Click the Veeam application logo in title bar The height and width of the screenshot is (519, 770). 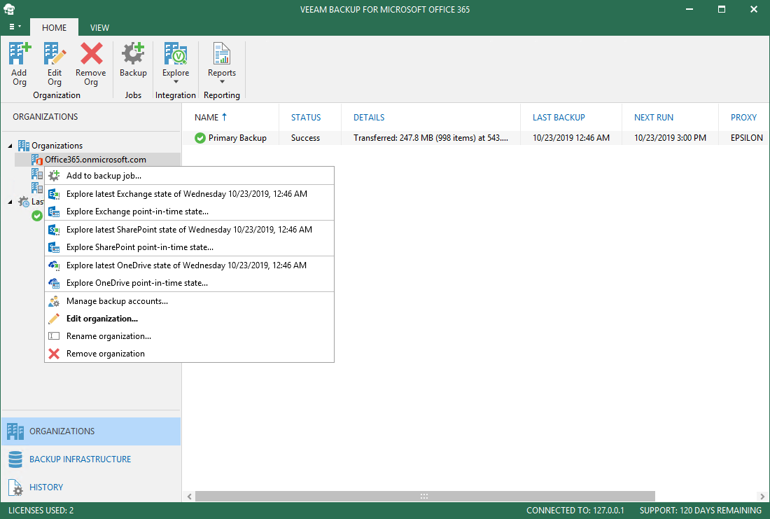[9, 9]
